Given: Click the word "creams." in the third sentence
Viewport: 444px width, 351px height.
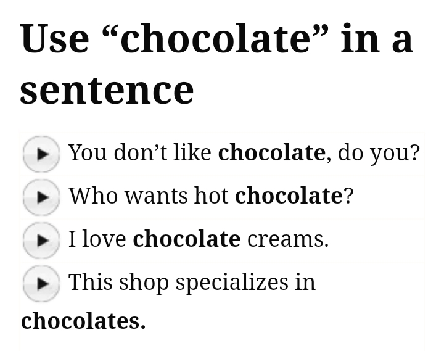Looking at the screenshot, I should tap(288, 239).
